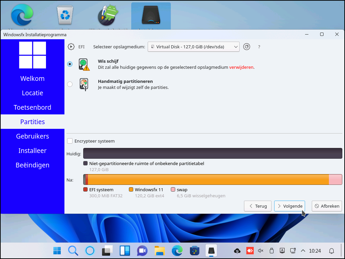
Task: Click the '6,5 GiB wisselgeheugen' label
Action: click(201, 196)
